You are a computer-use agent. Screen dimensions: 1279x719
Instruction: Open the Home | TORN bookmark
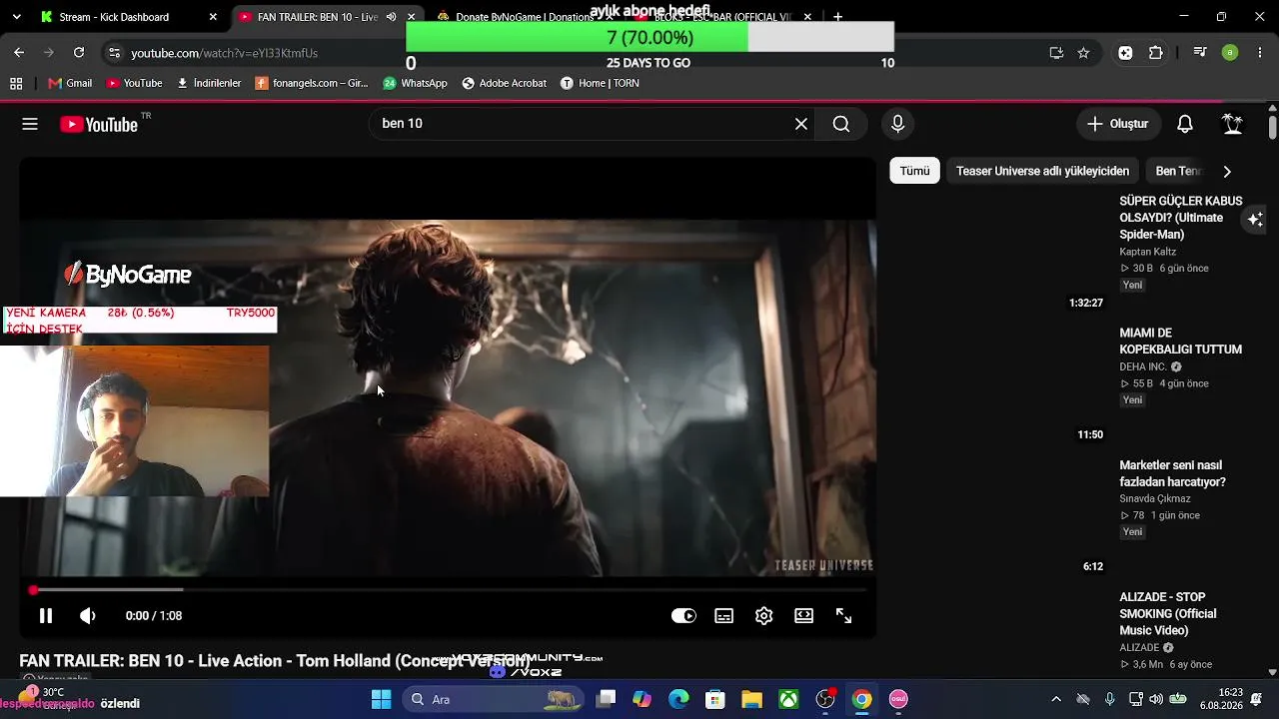(x=600, y=83)
